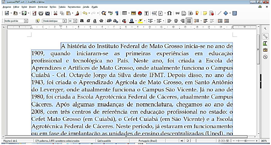
Task: Click the Print icon
Action: (41, 13)
